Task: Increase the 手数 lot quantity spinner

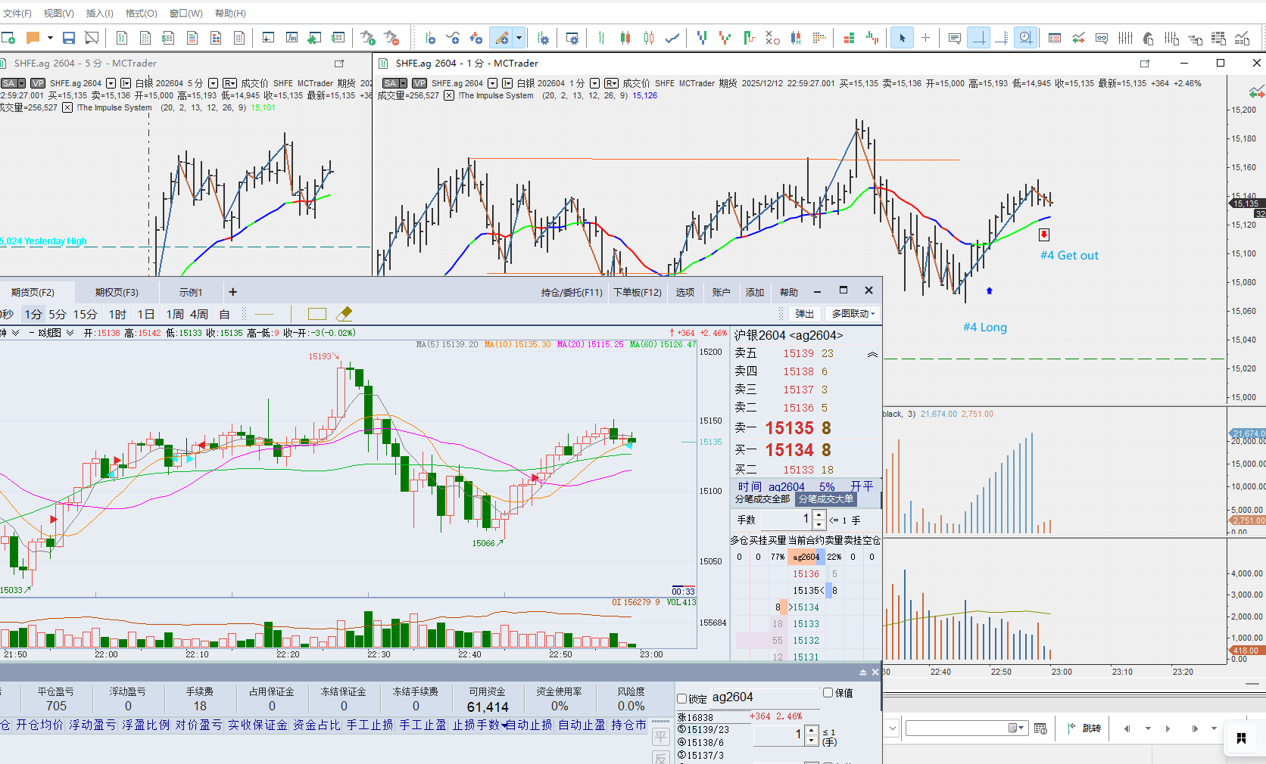Action: 819,516
